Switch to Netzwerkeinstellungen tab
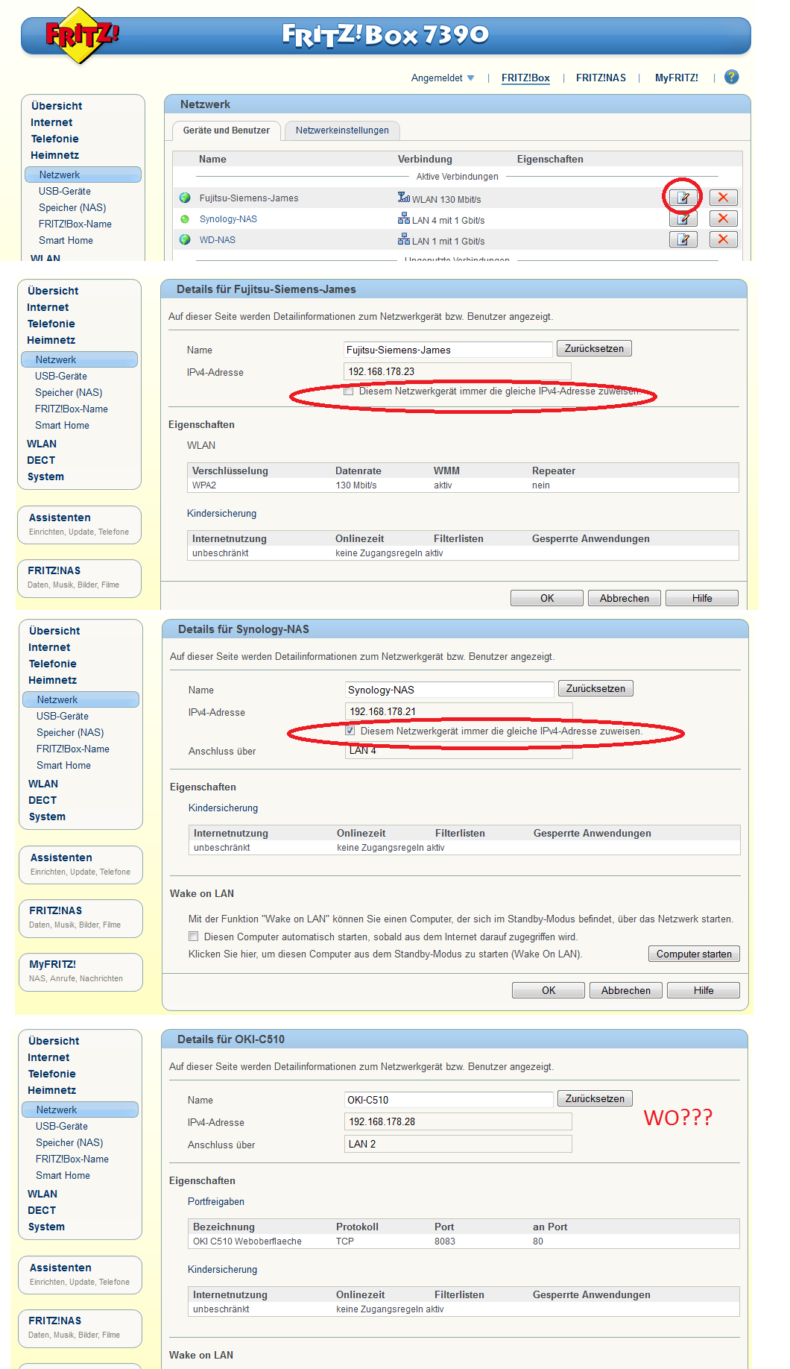The image size is (790, 1369). pyautogui.click(x=342, y=130)
